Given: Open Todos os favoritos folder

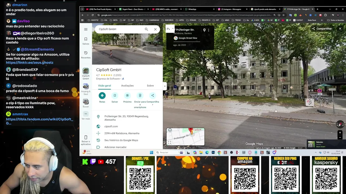Looking at the screenshot, I should [x=335, y=20].
